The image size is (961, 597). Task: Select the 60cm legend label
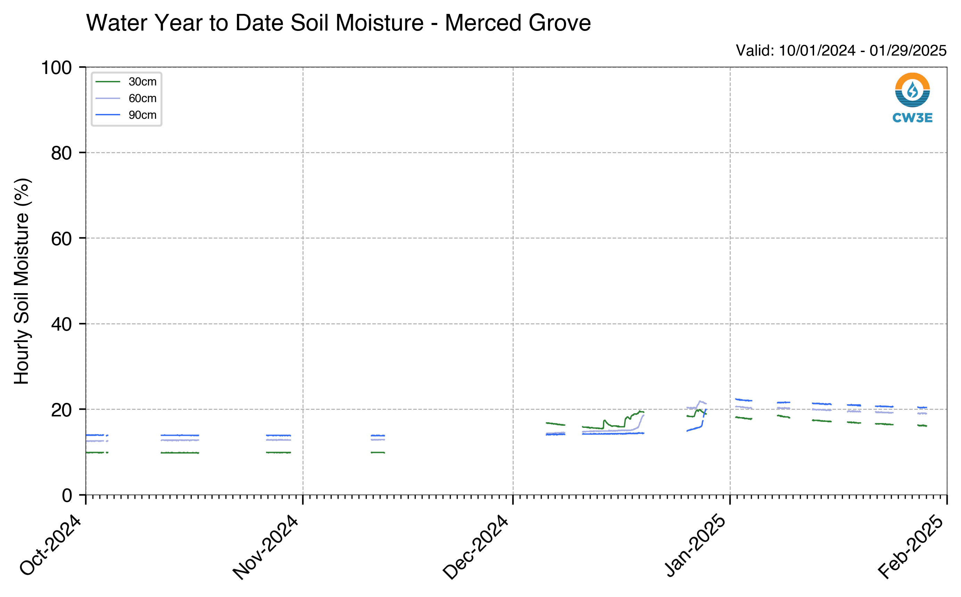pos(142,98)
